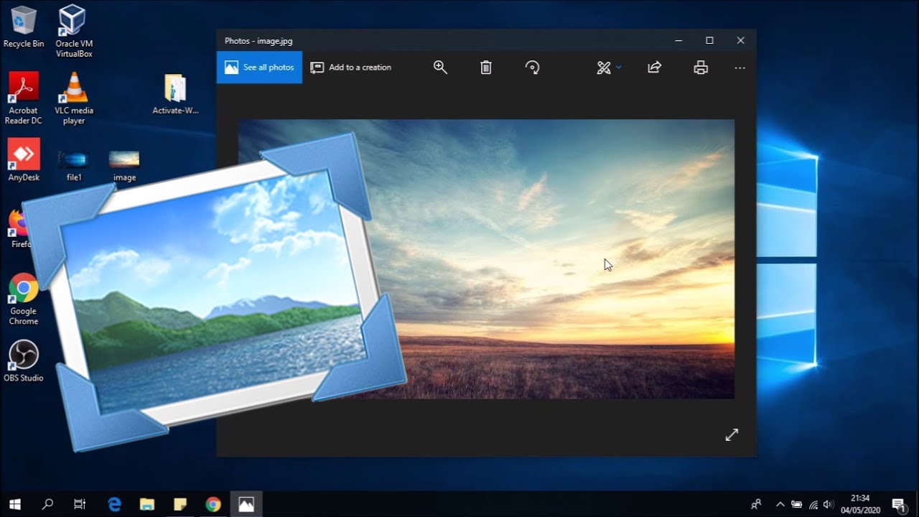Open Edit & Create tools icon
Image resolution: width=919 pixels, height=517 pixels.
click(x=603, y=67)
